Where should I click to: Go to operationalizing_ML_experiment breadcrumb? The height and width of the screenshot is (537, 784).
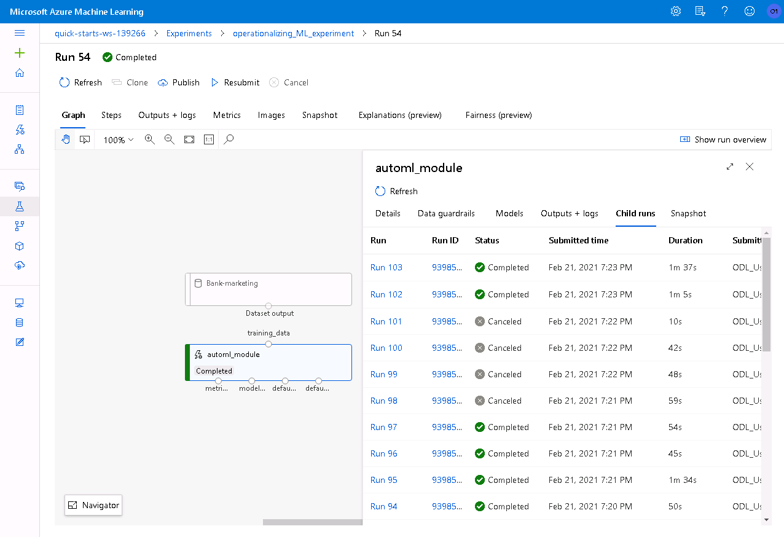tap(294, 33)
